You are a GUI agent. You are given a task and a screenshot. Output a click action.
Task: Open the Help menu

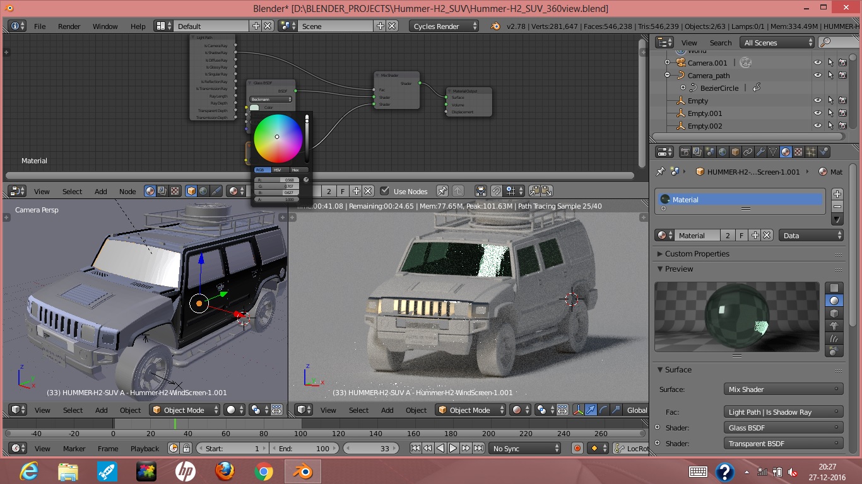pyautogui.click(x=138, y=26)
